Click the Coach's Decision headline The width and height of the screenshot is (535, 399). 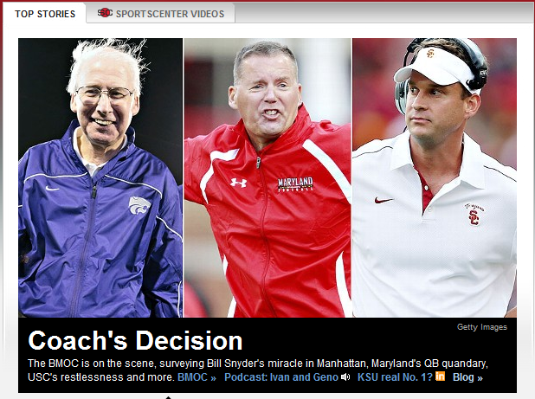(x=135, y=340)
